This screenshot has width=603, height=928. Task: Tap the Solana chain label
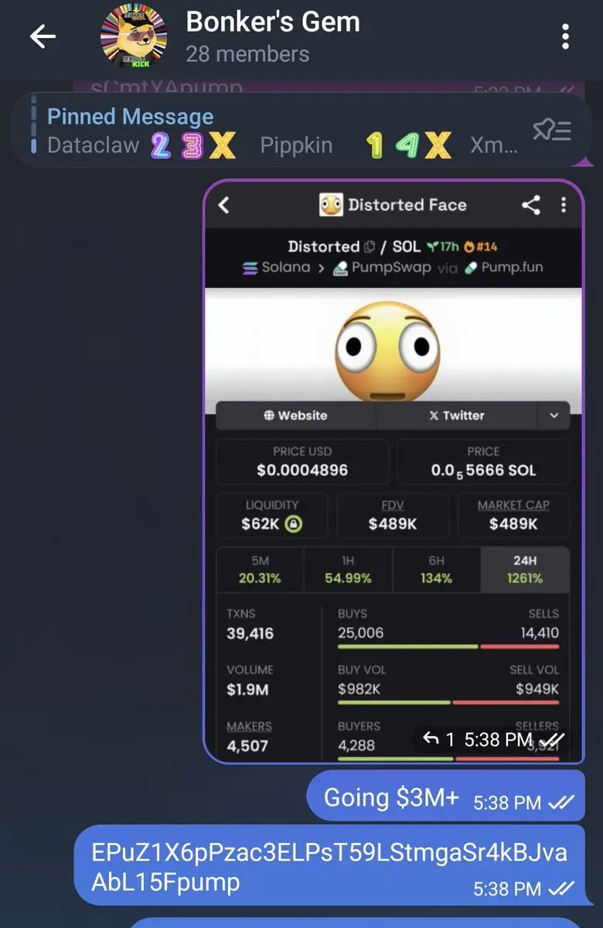coord(276,268)
